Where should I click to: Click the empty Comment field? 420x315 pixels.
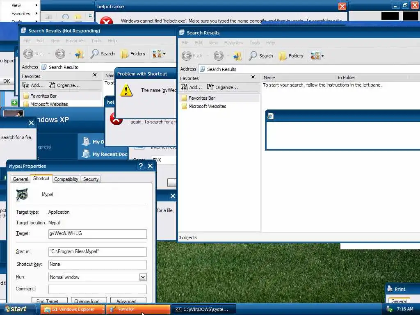click(98, 289)
